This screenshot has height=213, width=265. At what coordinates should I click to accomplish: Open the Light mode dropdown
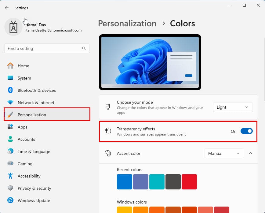point(233,107)
